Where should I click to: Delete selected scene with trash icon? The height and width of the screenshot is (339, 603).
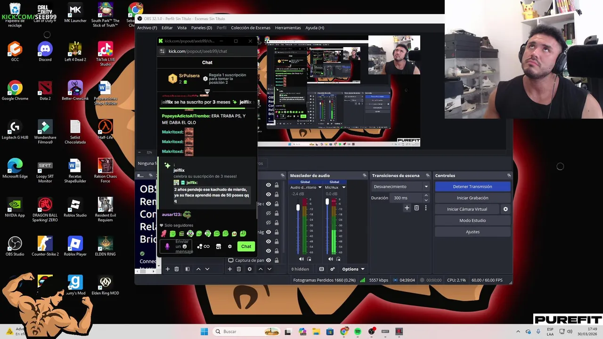177,269
